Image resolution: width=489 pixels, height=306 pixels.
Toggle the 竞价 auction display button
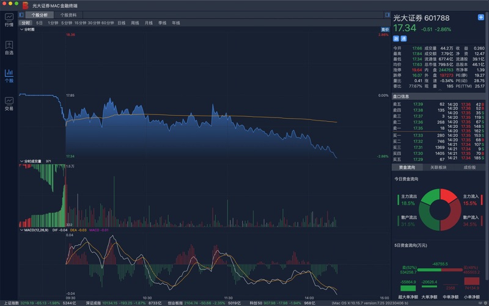click(x=384, y=29)
